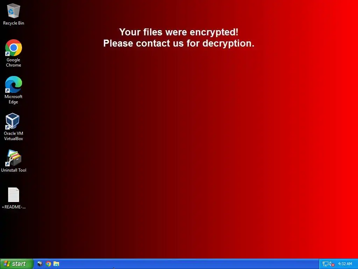The width and height of the screenshot is (358, 269).
Task: Click the 'Uninstall Tool' caption label
Action: pyautogui.click(x=14, y=170)
